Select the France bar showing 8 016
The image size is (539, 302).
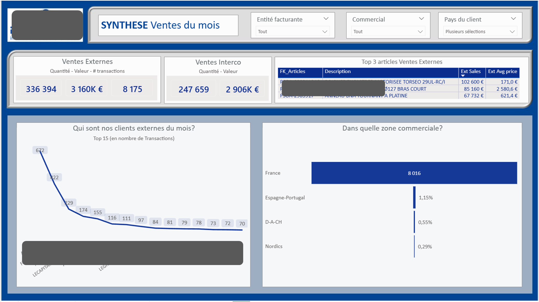coord(414,173)
